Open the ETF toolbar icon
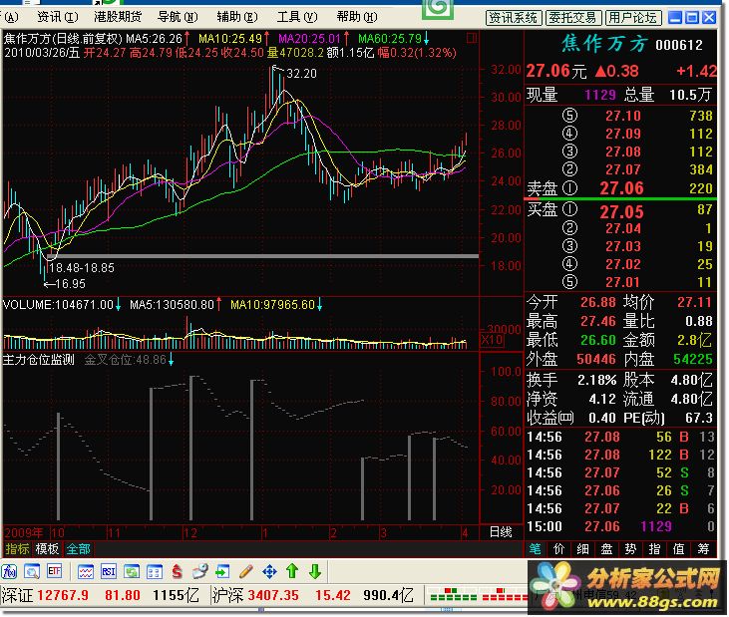The image size is (729, 617). tap(55, 572)
